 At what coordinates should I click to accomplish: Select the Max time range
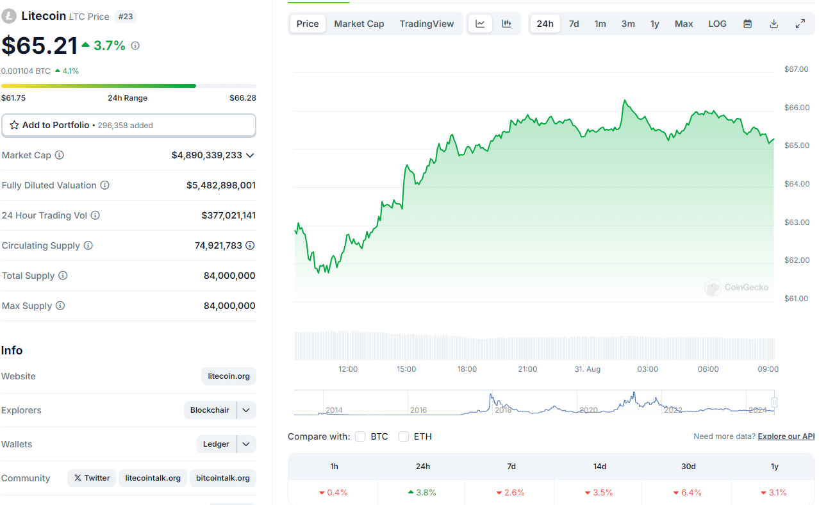tap(684, 24)
